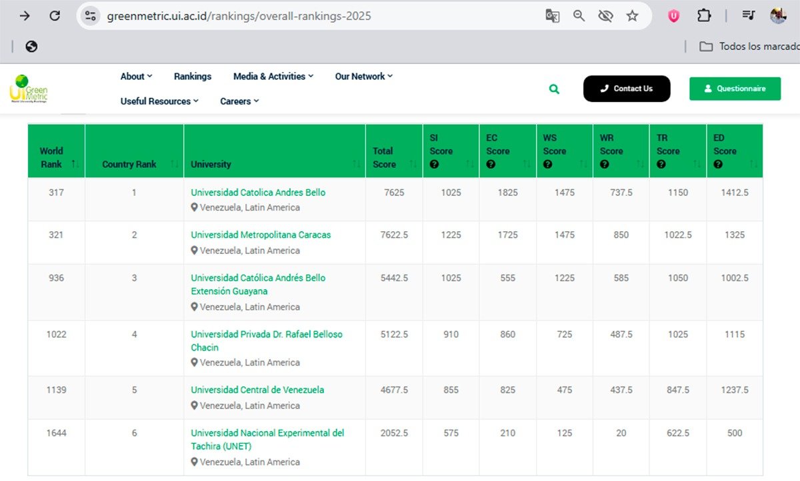Click the Contact Us button
Image resolution: width=800 pixels, height=481 pixels.
pyautogui.click(x=627, y=89)
